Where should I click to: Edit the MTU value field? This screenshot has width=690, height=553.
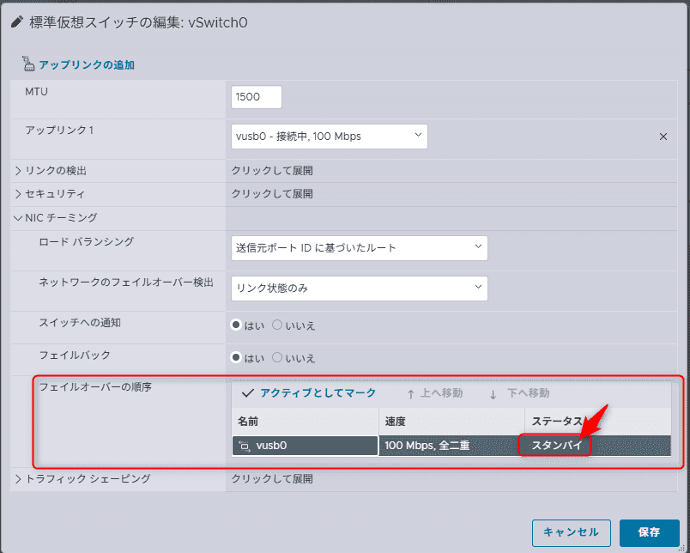point(256,97)
